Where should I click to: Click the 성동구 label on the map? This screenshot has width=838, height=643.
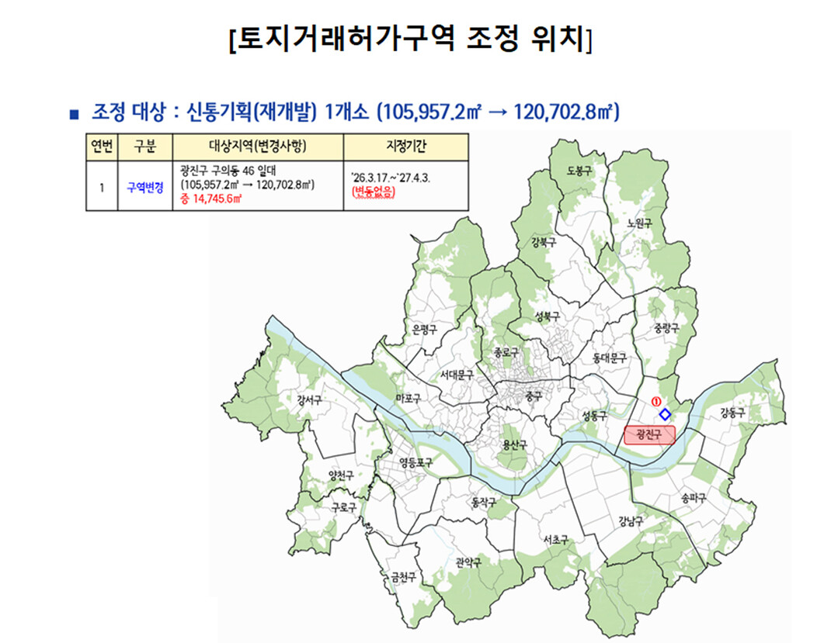594,416
